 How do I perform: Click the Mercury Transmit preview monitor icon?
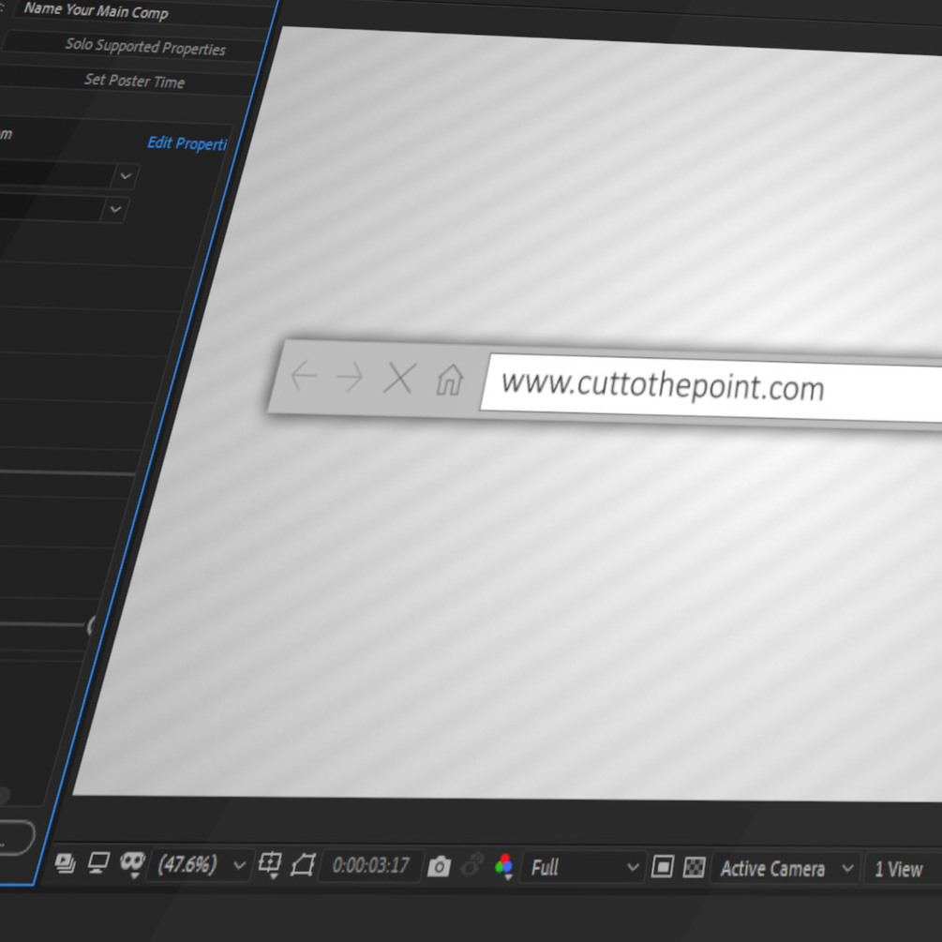click(97, 865)
